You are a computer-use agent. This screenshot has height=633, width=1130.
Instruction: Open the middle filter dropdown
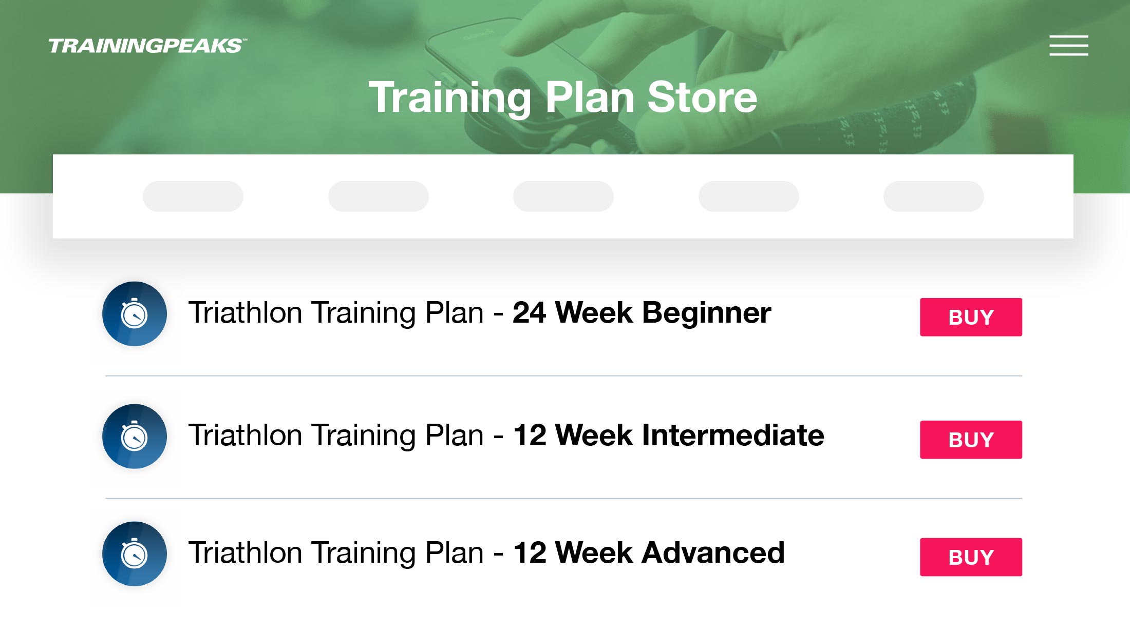(563, 196)
